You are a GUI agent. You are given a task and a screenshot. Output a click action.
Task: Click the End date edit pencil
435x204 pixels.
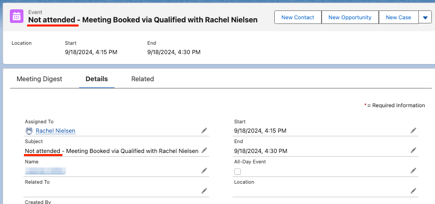414,150
